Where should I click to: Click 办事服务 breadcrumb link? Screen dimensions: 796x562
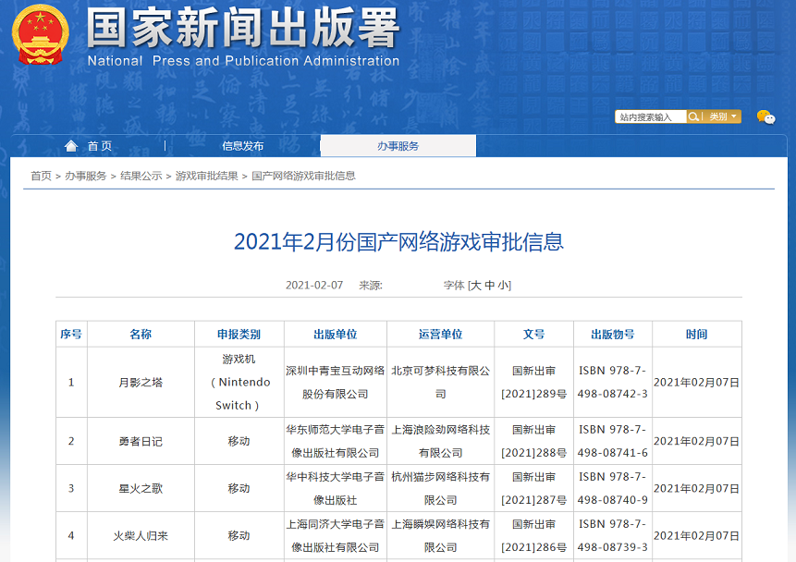(85, 176)
